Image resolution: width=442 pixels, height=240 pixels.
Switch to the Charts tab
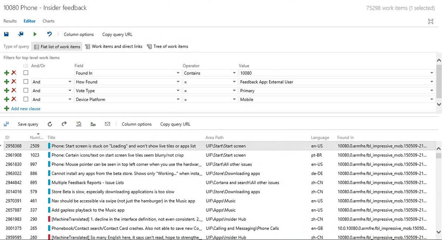click(48, 21)
